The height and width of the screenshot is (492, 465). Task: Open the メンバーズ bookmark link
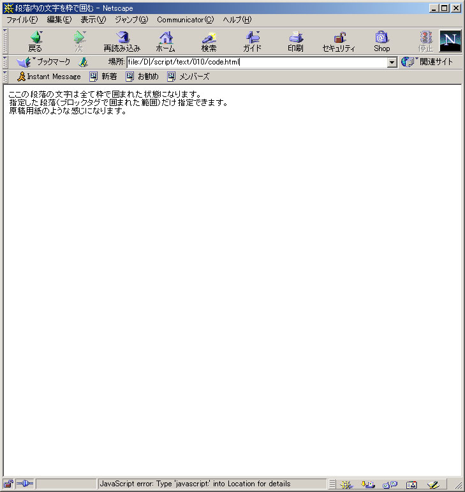pos(188,77)
